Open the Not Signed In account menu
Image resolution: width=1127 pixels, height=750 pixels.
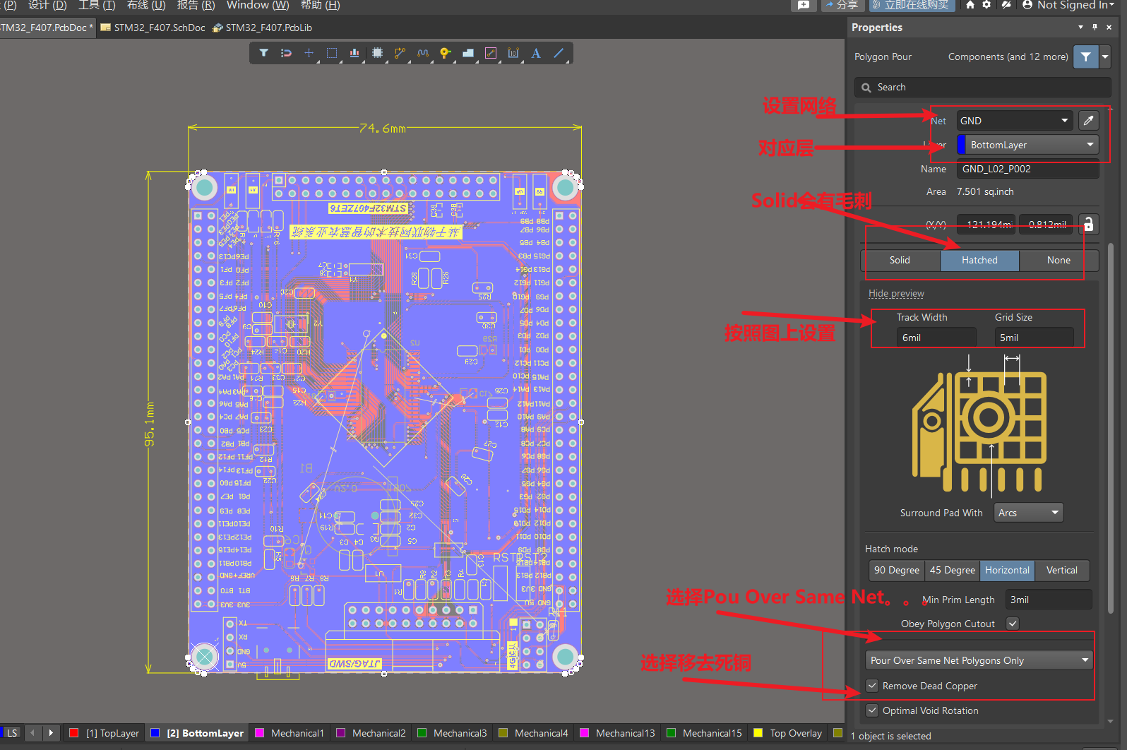pyautogui.click(x=1068, y=5)
